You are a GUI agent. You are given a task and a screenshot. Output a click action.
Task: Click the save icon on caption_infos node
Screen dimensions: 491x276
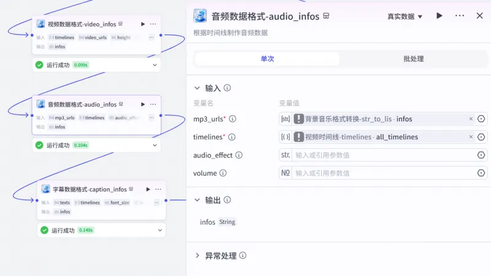click(131, 189)
